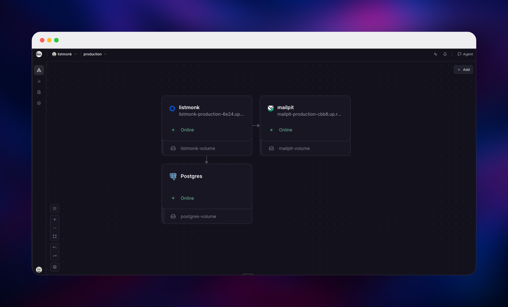Viewport: 508px width, 307px height.
Task: Open the listmonk-volume row
Action: (x=207, y=148)
